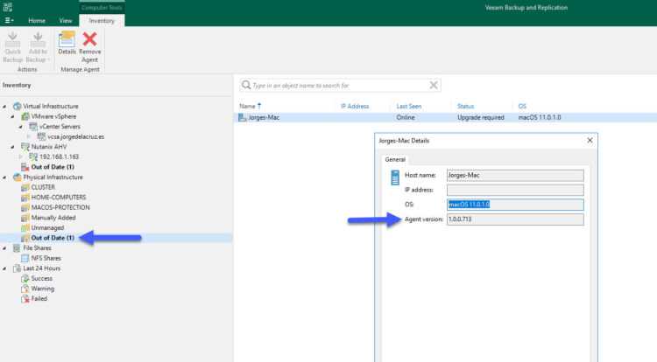Select the Inventory ribbon tab
Screen dimensions: 657x362
pos(102,20)
